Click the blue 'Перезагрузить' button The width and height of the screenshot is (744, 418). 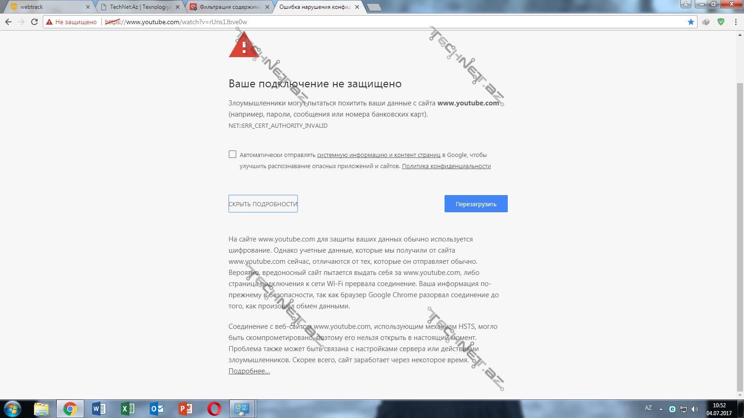pyautogui.click(x=476, y=204)
